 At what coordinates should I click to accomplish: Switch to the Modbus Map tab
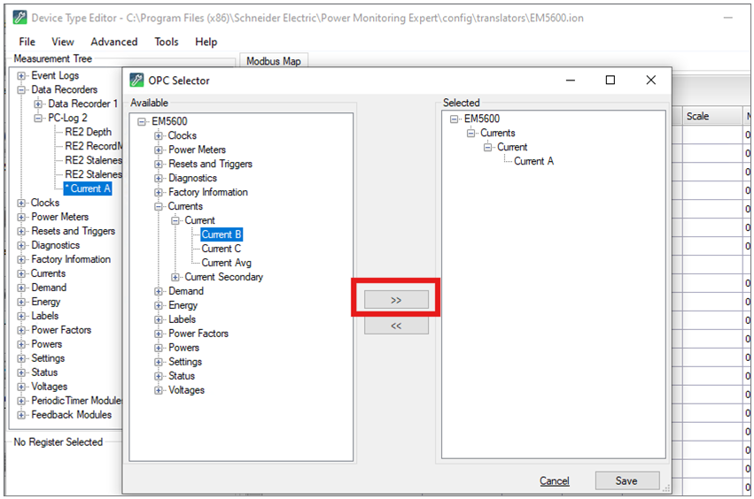click(274, 61)
